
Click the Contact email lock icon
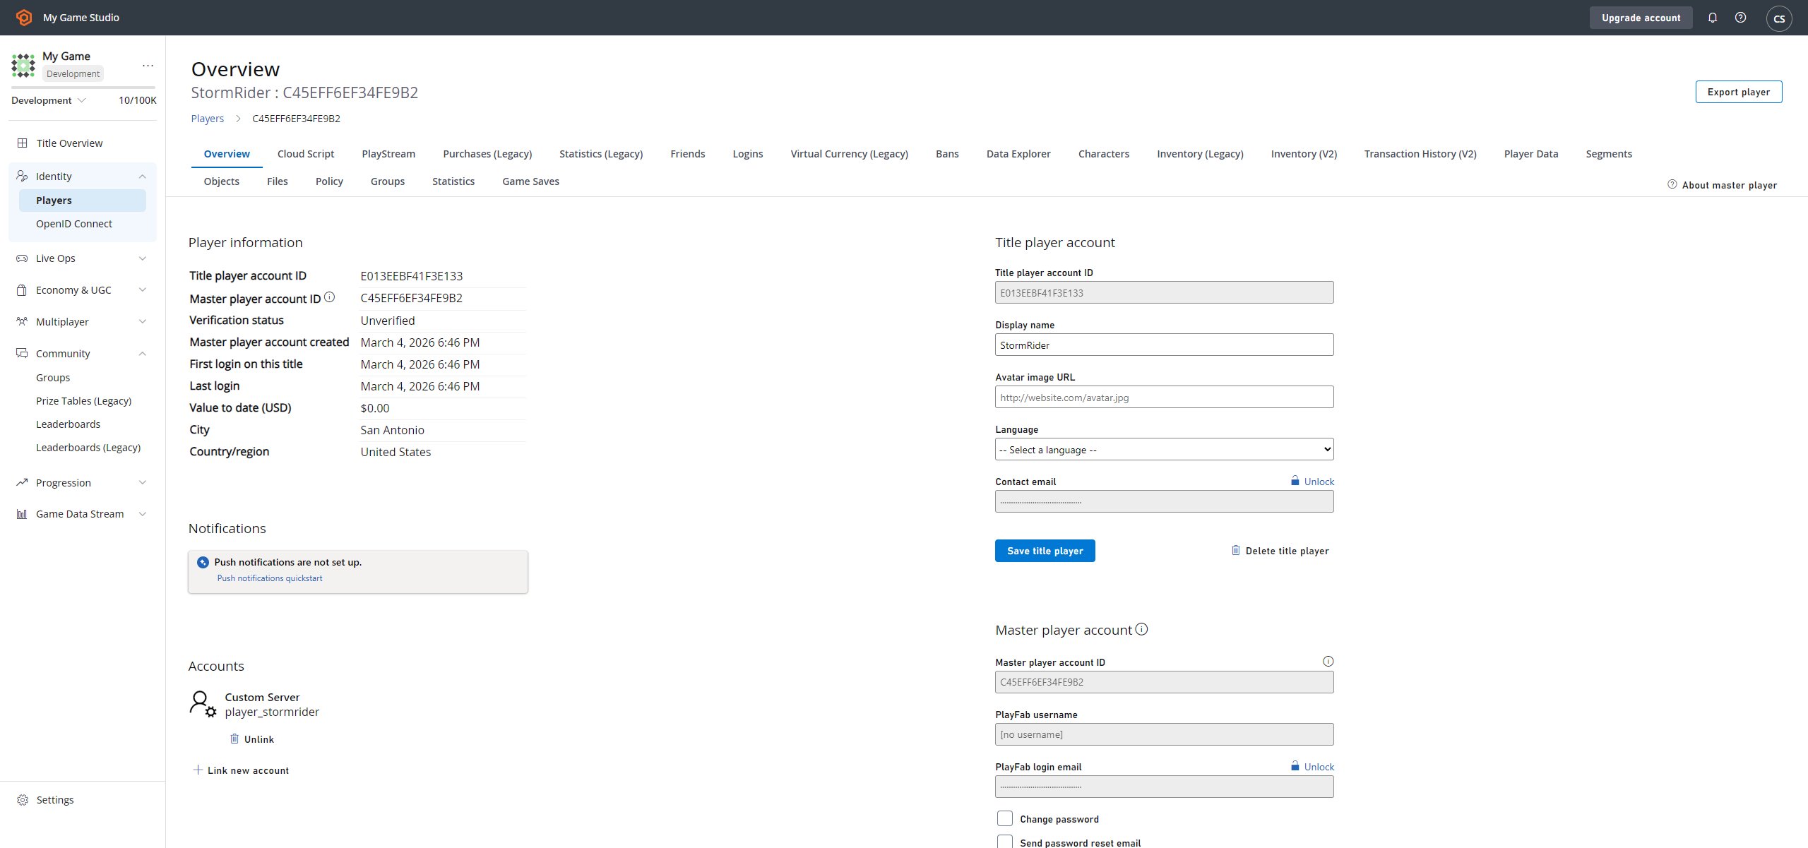[1295, 481]
